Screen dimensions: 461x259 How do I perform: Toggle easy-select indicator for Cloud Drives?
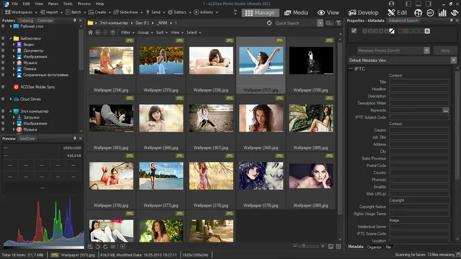click(3, 99)
